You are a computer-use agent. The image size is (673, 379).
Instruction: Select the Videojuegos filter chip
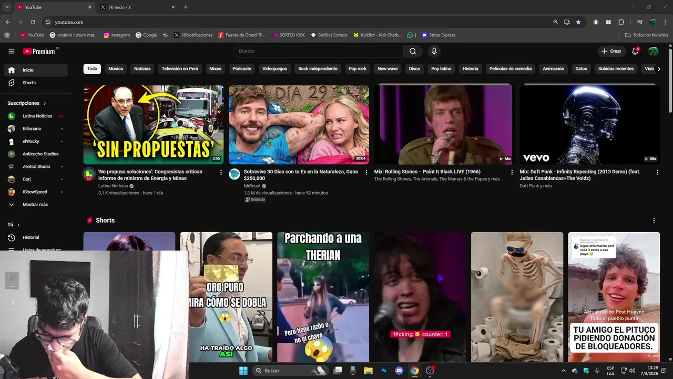(x=275, y=69)
